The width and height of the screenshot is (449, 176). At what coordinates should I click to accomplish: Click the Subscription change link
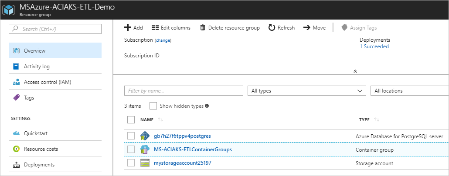pos(163,40)
